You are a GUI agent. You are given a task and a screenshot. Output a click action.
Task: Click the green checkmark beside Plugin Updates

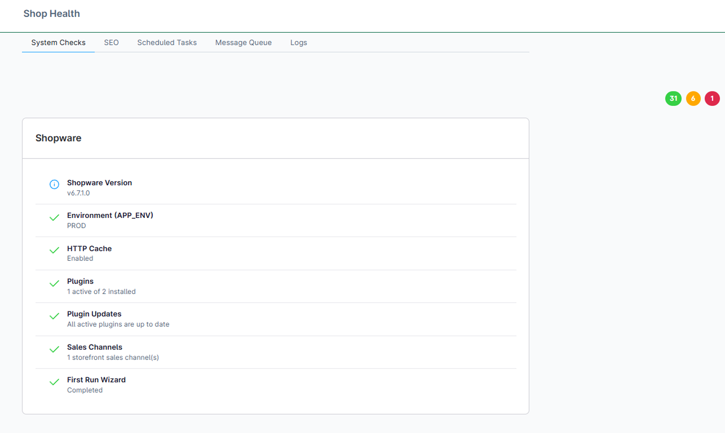pyautogui.click(x=54, y=316)
